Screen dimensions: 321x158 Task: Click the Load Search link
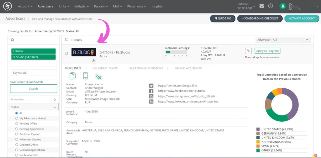click(x=35, y=82)
